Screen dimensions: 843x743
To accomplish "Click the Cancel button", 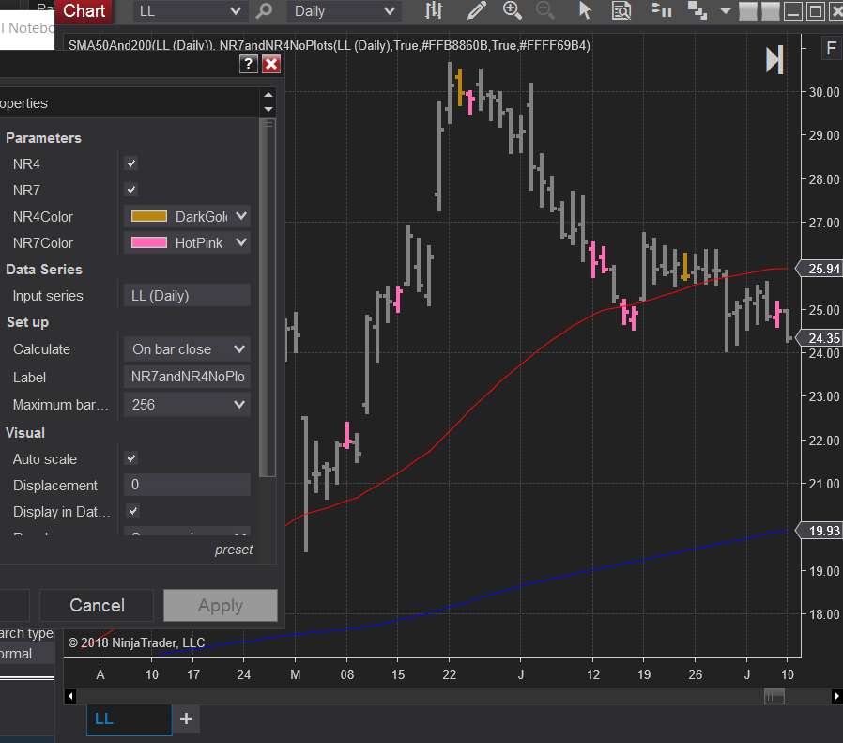I will pos(97,605).
